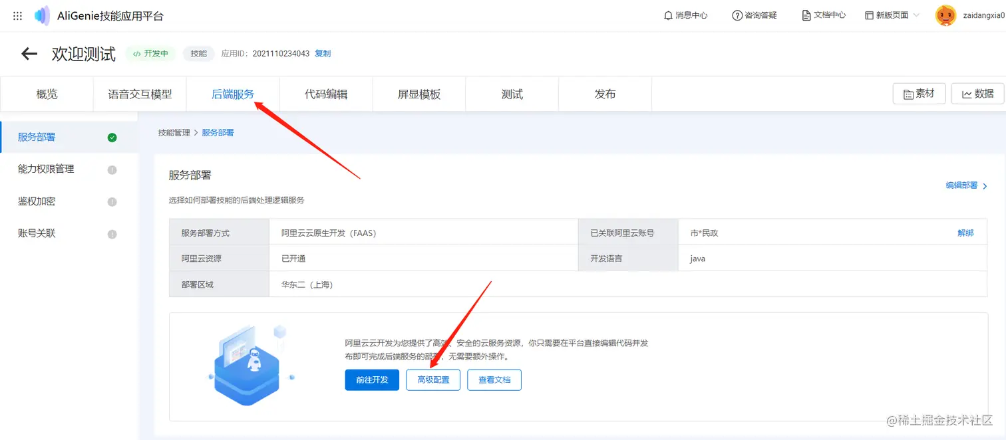Image resolution: width=1006 pixels, height=440 pixels.
Task: Click the 阿里云资源 label cell
Action: tap(220, 259)
